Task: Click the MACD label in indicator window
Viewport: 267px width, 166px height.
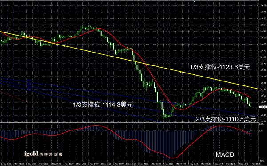Action: [x=225, y=154]
